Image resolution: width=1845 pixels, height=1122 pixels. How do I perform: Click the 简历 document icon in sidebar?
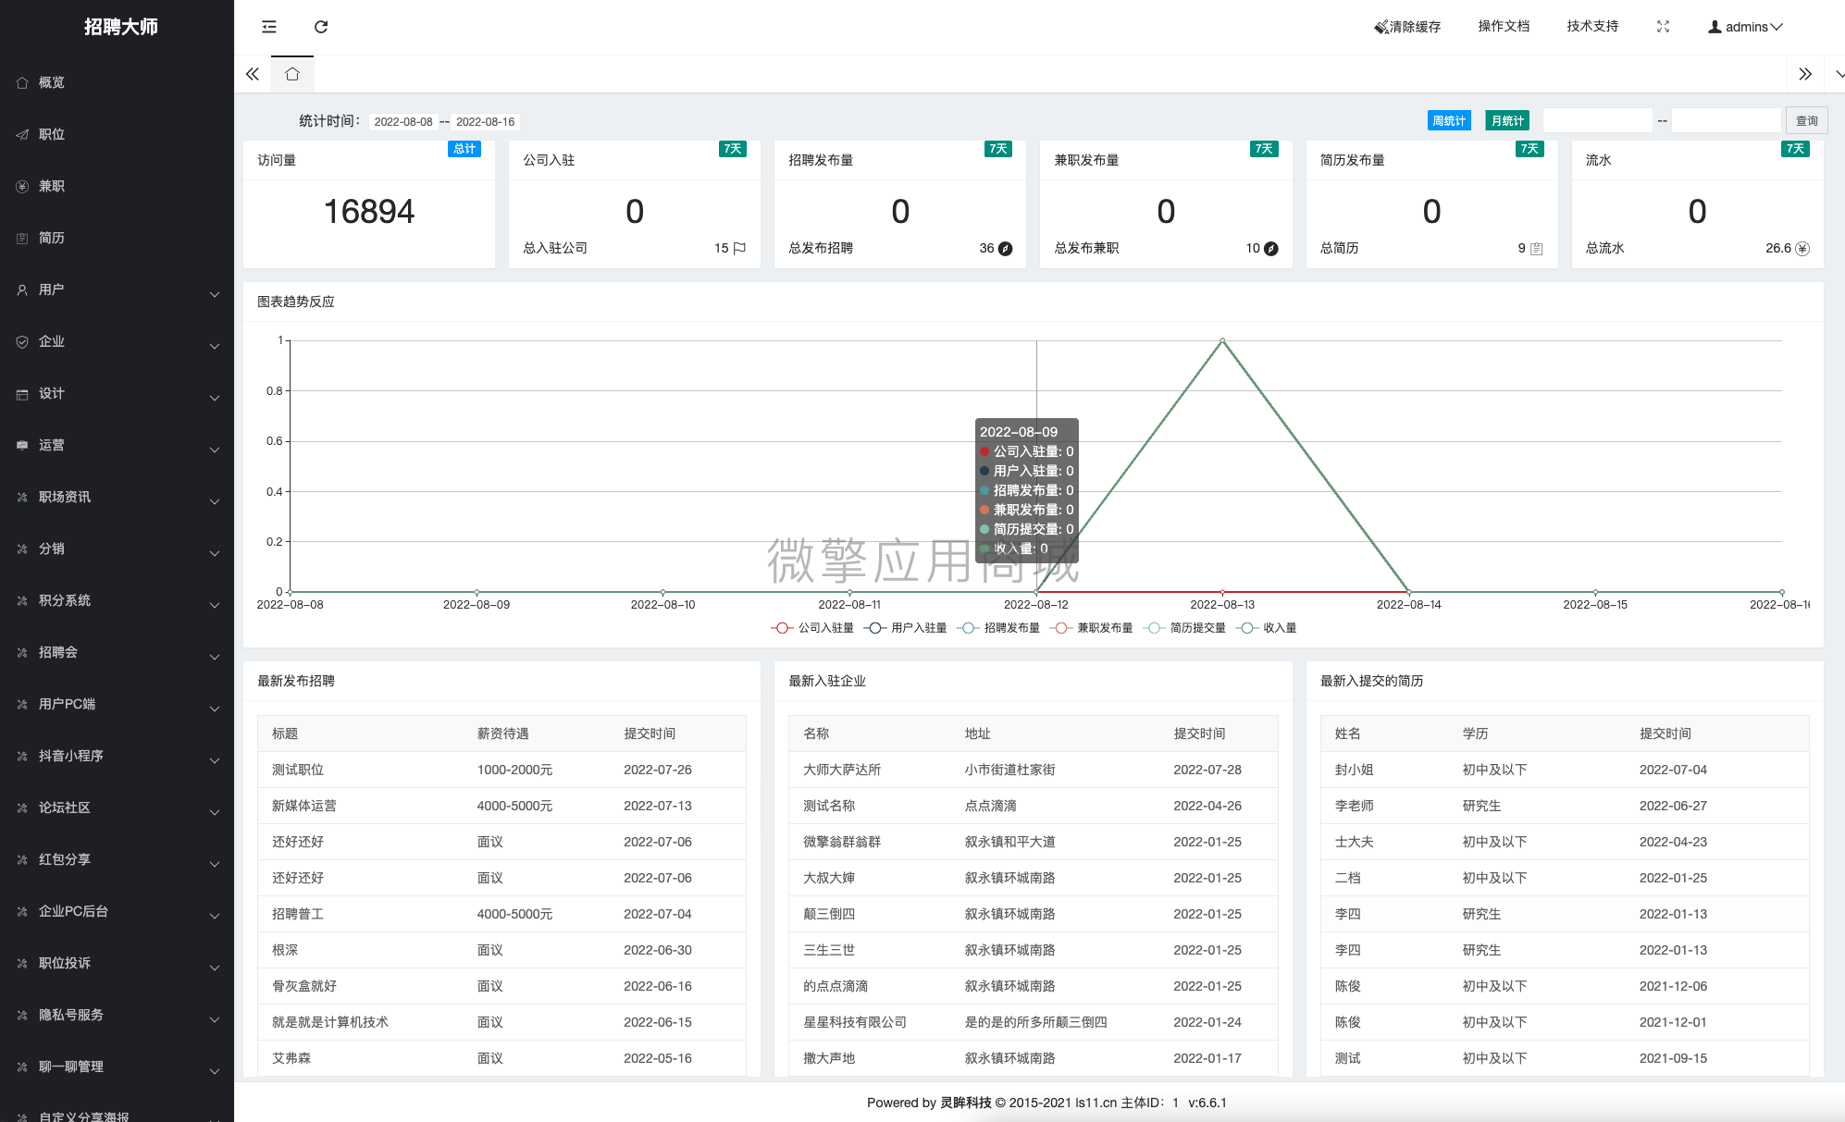click(x=22, y=238)
